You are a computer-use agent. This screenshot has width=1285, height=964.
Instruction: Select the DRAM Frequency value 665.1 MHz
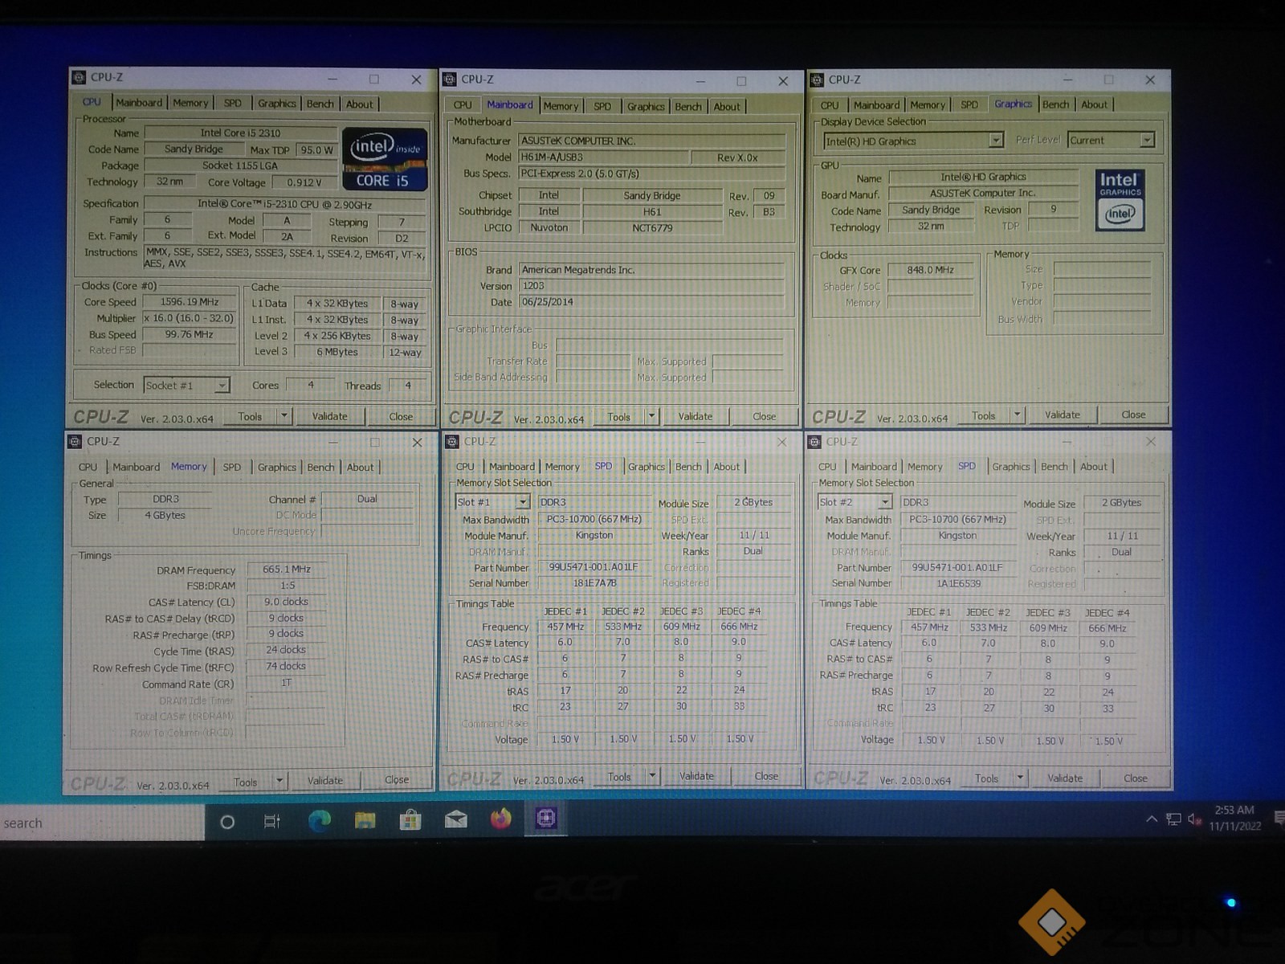(287, 569)
